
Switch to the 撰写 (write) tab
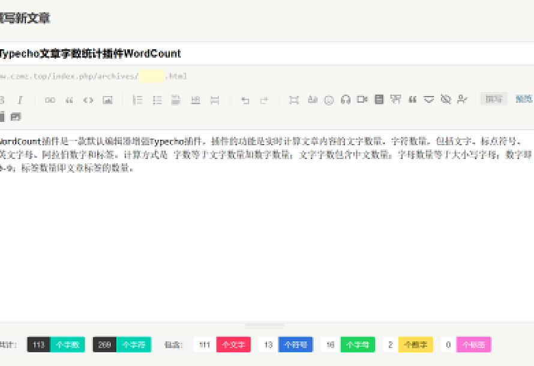coord(493,99)
